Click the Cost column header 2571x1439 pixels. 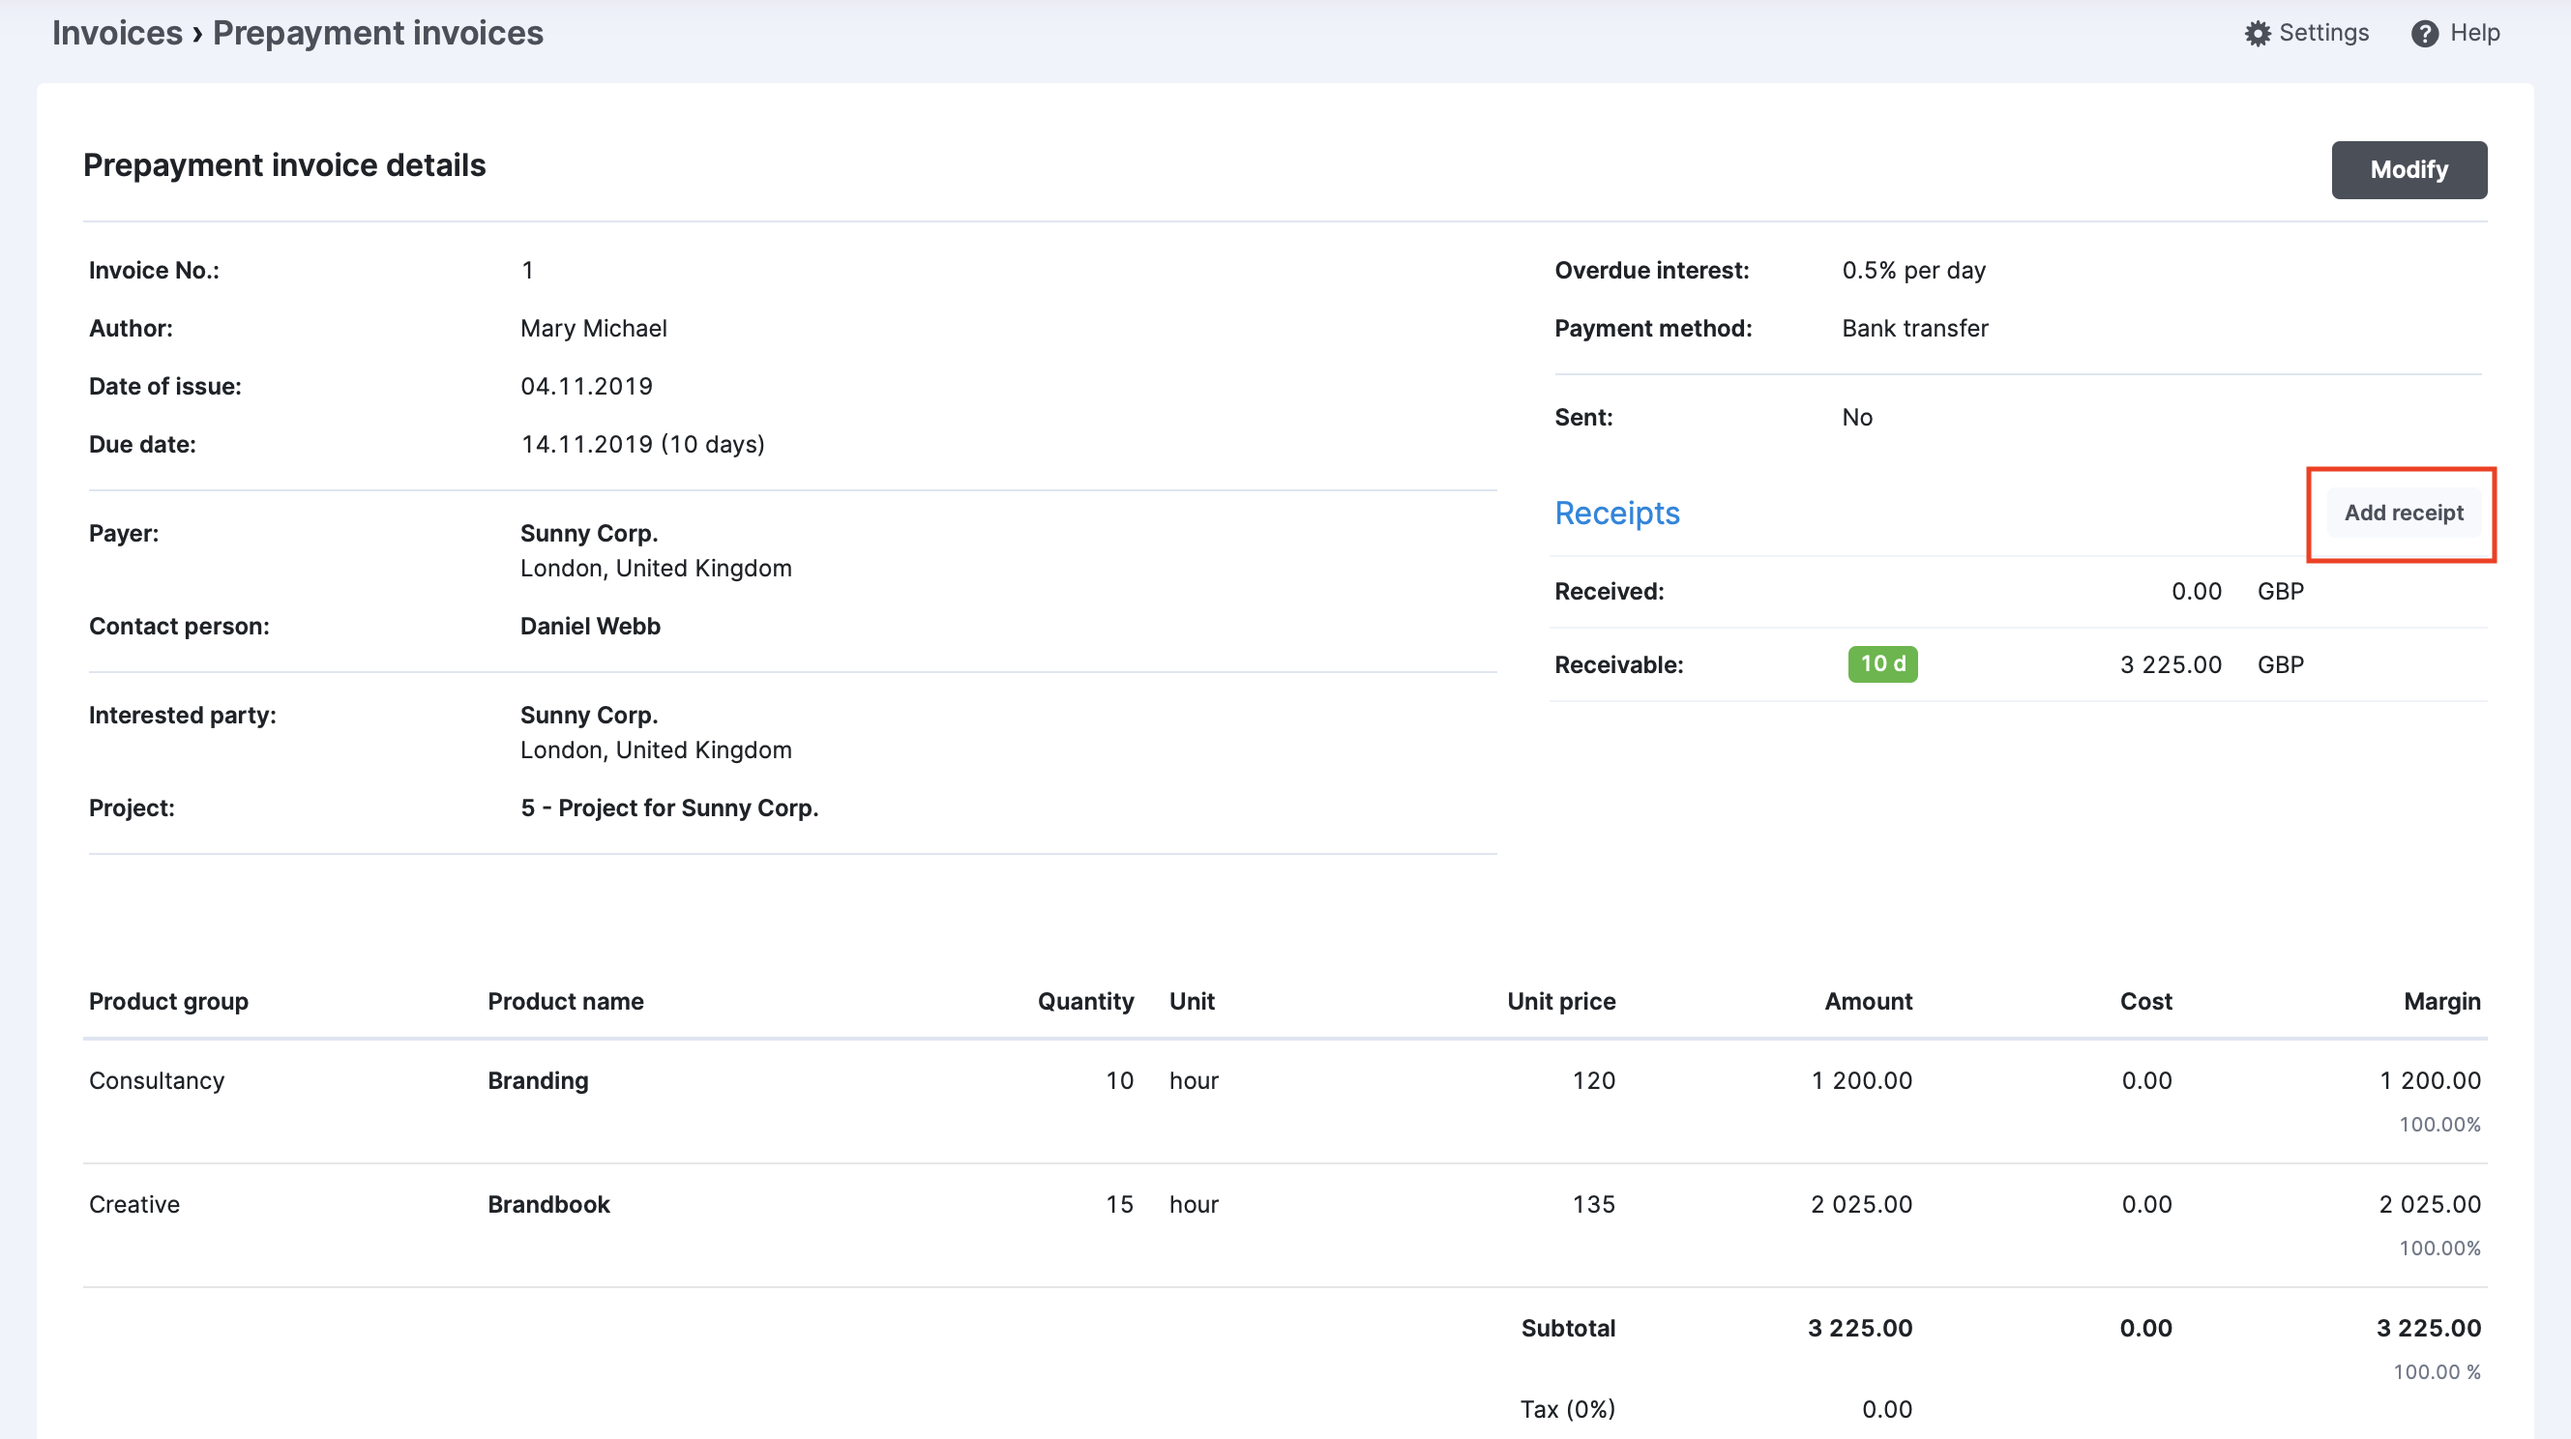point(2145,1002)
